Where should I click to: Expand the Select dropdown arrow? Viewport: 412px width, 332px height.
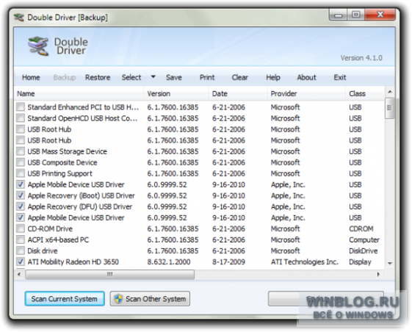[153, 77]
